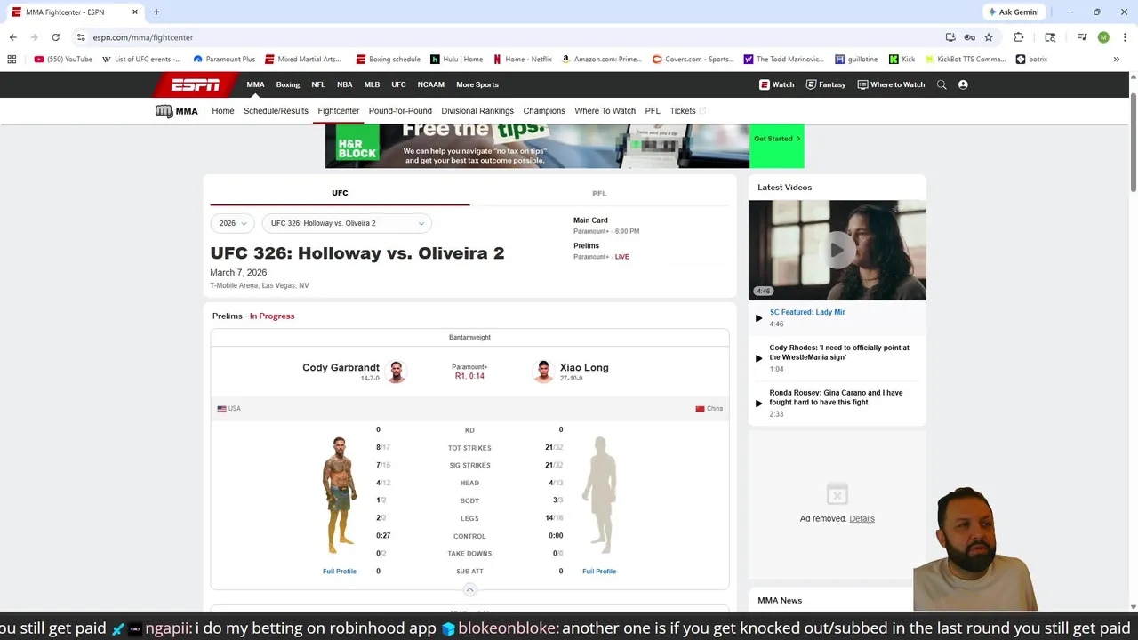Play the Latest Videos main thumbnail
Viewport: 1138px width, 640px height.
pos(837,250)
